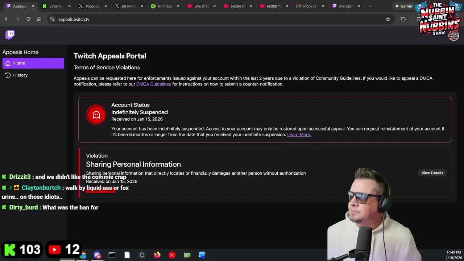The width and height of the screenshot is (464, 261).
Task: Click the Sharing Personal Information violation title
Action: [133, 164]
